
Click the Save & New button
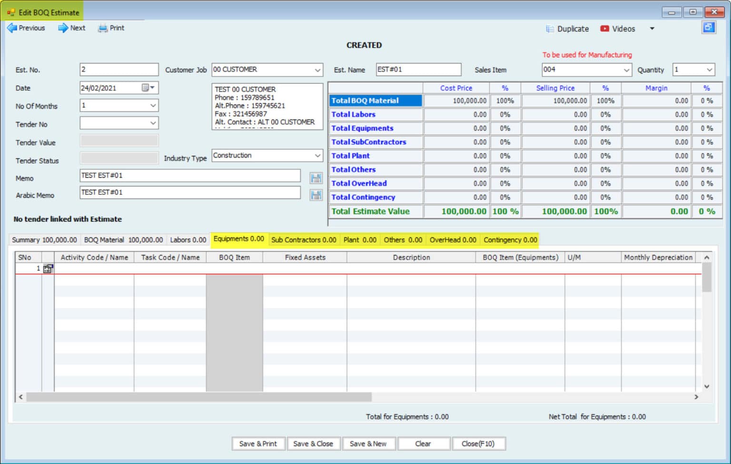368,444
